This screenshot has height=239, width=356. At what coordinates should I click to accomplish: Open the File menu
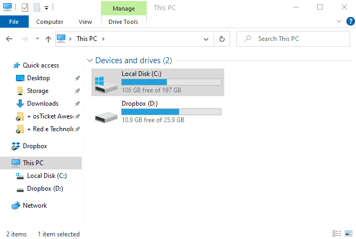pos(14,22)
